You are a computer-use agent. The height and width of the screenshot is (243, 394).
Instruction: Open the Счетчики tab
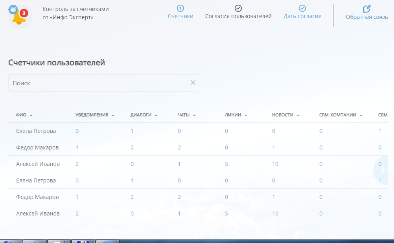[180, 17]
